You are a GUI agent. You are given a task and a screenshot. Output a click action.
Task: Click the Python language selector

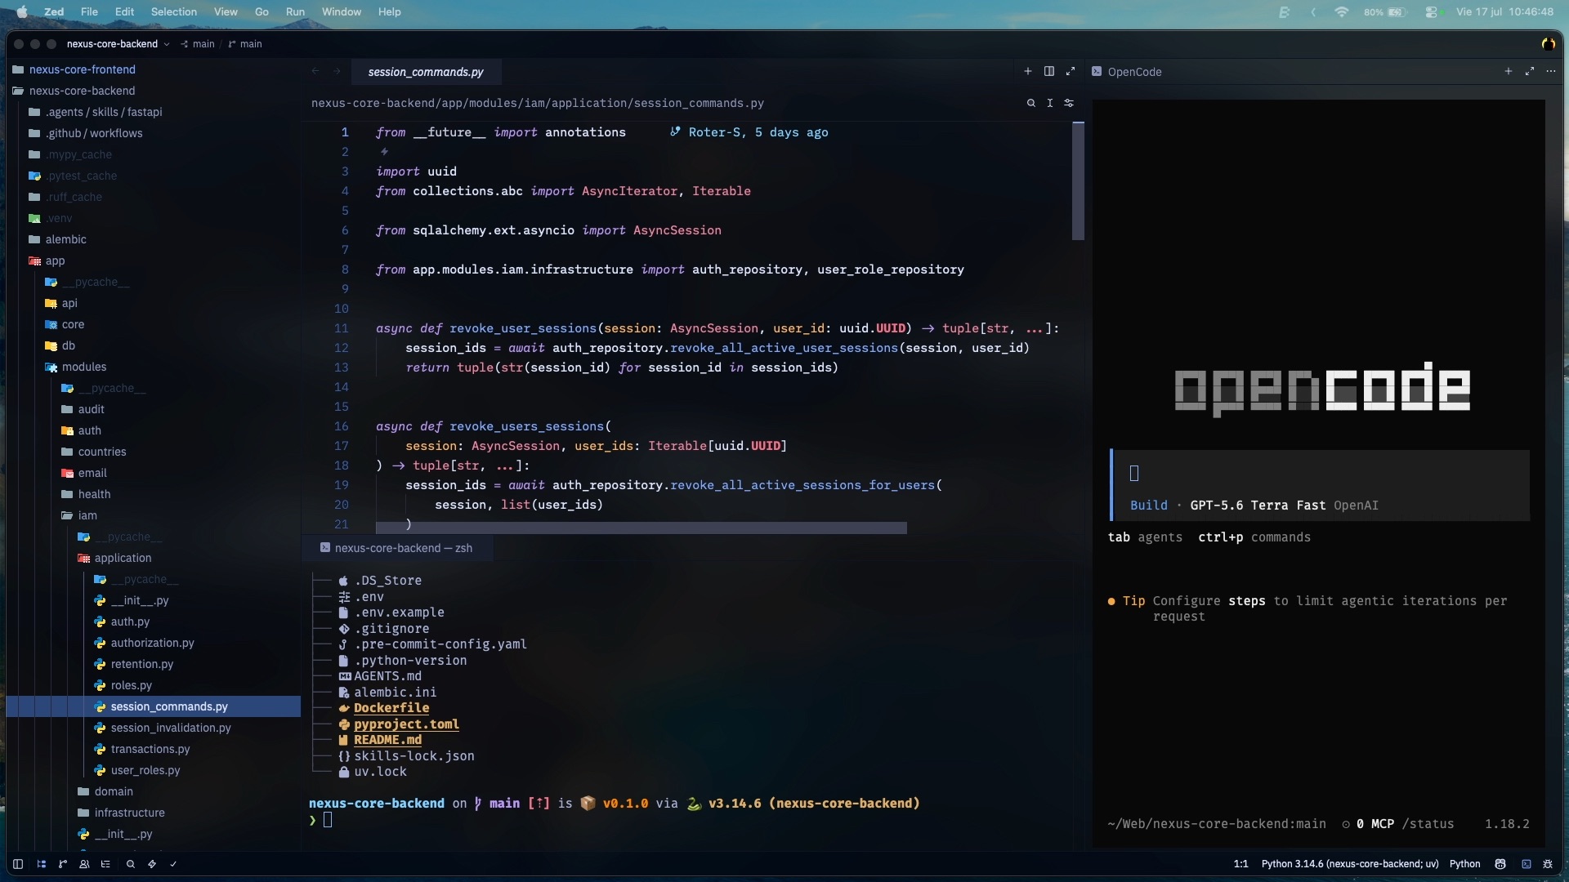(x=1464, y=864)
